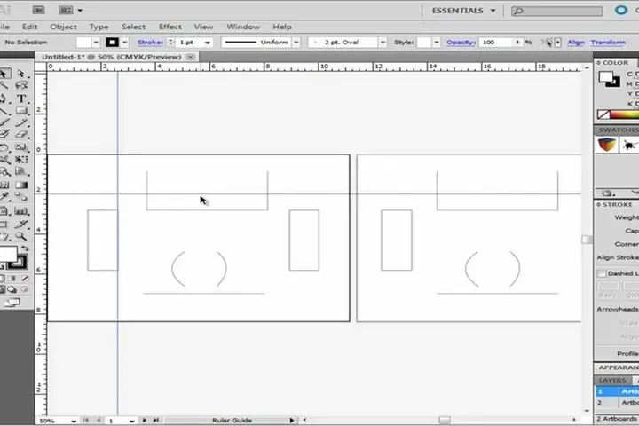Select the Free Transform tool

[x=20, y=160]
